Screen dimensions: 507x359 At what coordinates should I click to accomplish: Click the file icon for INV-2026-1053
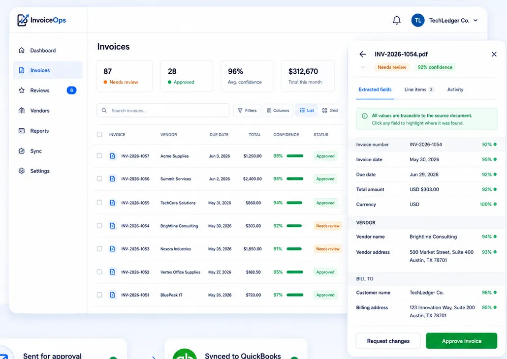coord(112,249)
